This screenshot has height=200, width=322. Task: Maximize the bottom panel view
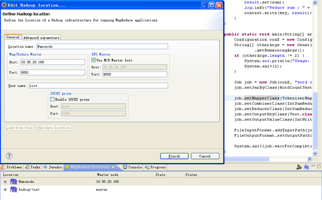pos(318,166)
